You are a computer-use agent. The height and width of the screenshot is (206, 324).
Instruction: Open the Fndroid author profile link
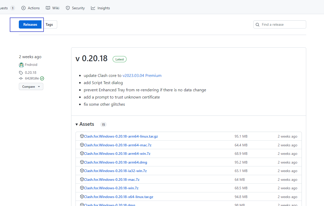tap(31, 65)
